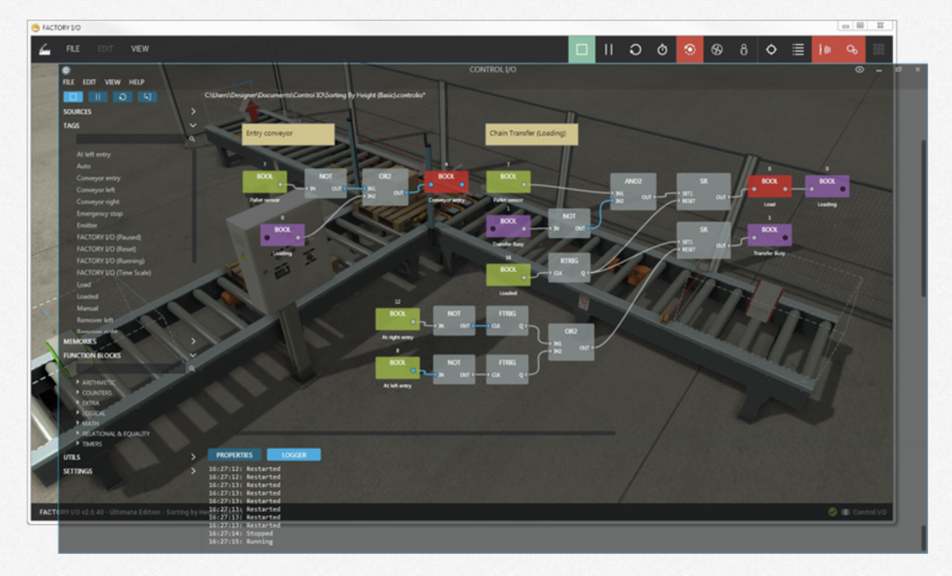Select the purple 'Loading' output BOOL block

(827, 186)
